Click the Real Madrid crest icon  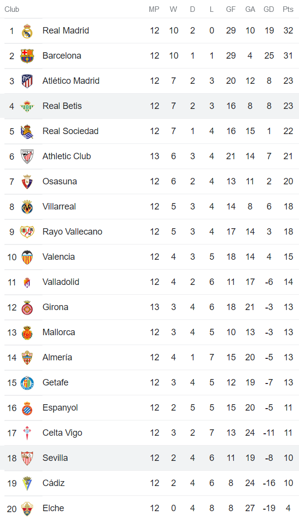pos(27,31)
